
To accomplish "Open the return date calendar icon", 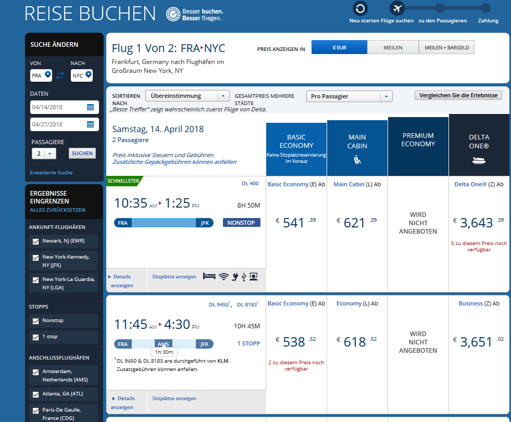I will coord(90,124).
